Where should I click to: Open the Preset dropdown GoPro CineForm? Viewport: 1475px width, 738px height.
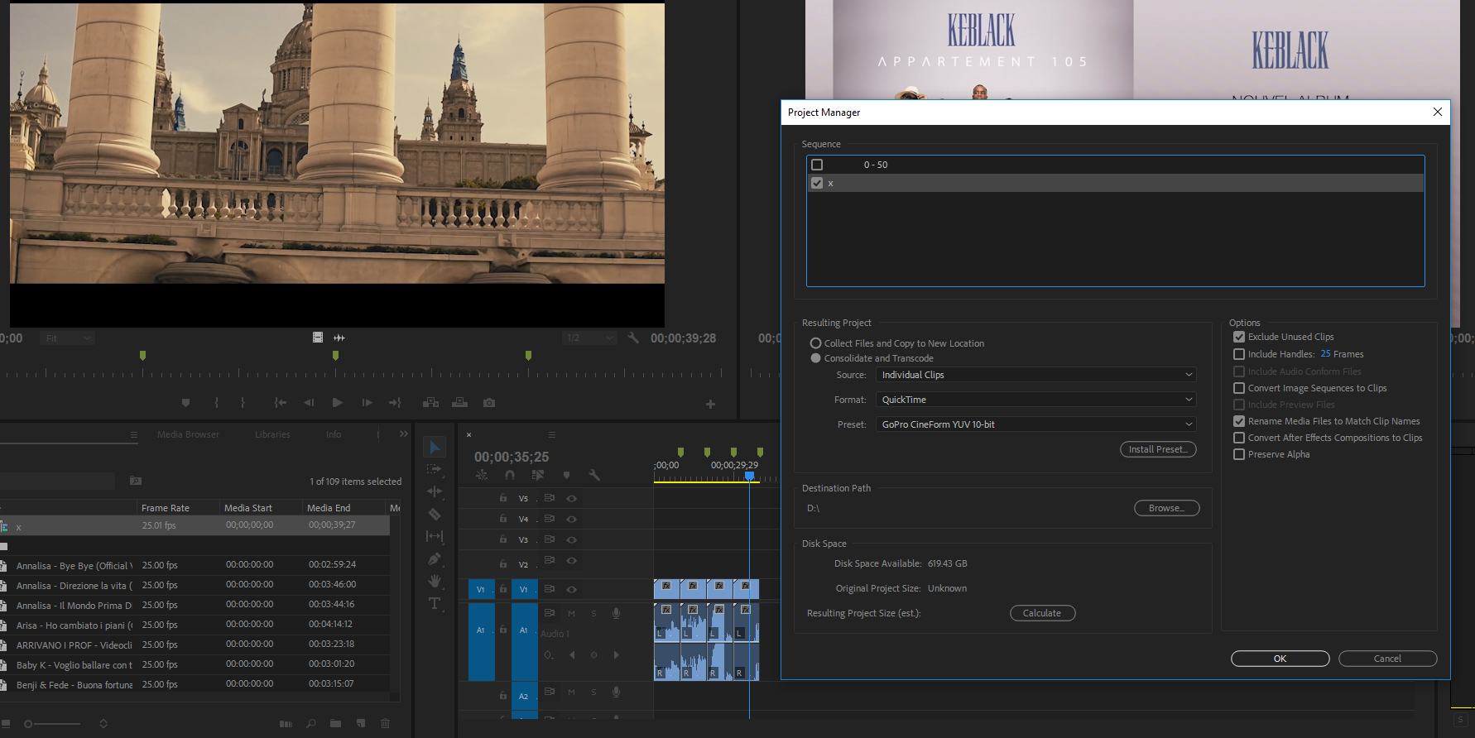1036,424
